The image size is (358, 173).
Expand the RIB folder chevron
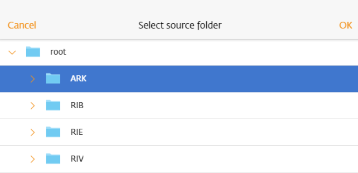[x=33, y=105]
